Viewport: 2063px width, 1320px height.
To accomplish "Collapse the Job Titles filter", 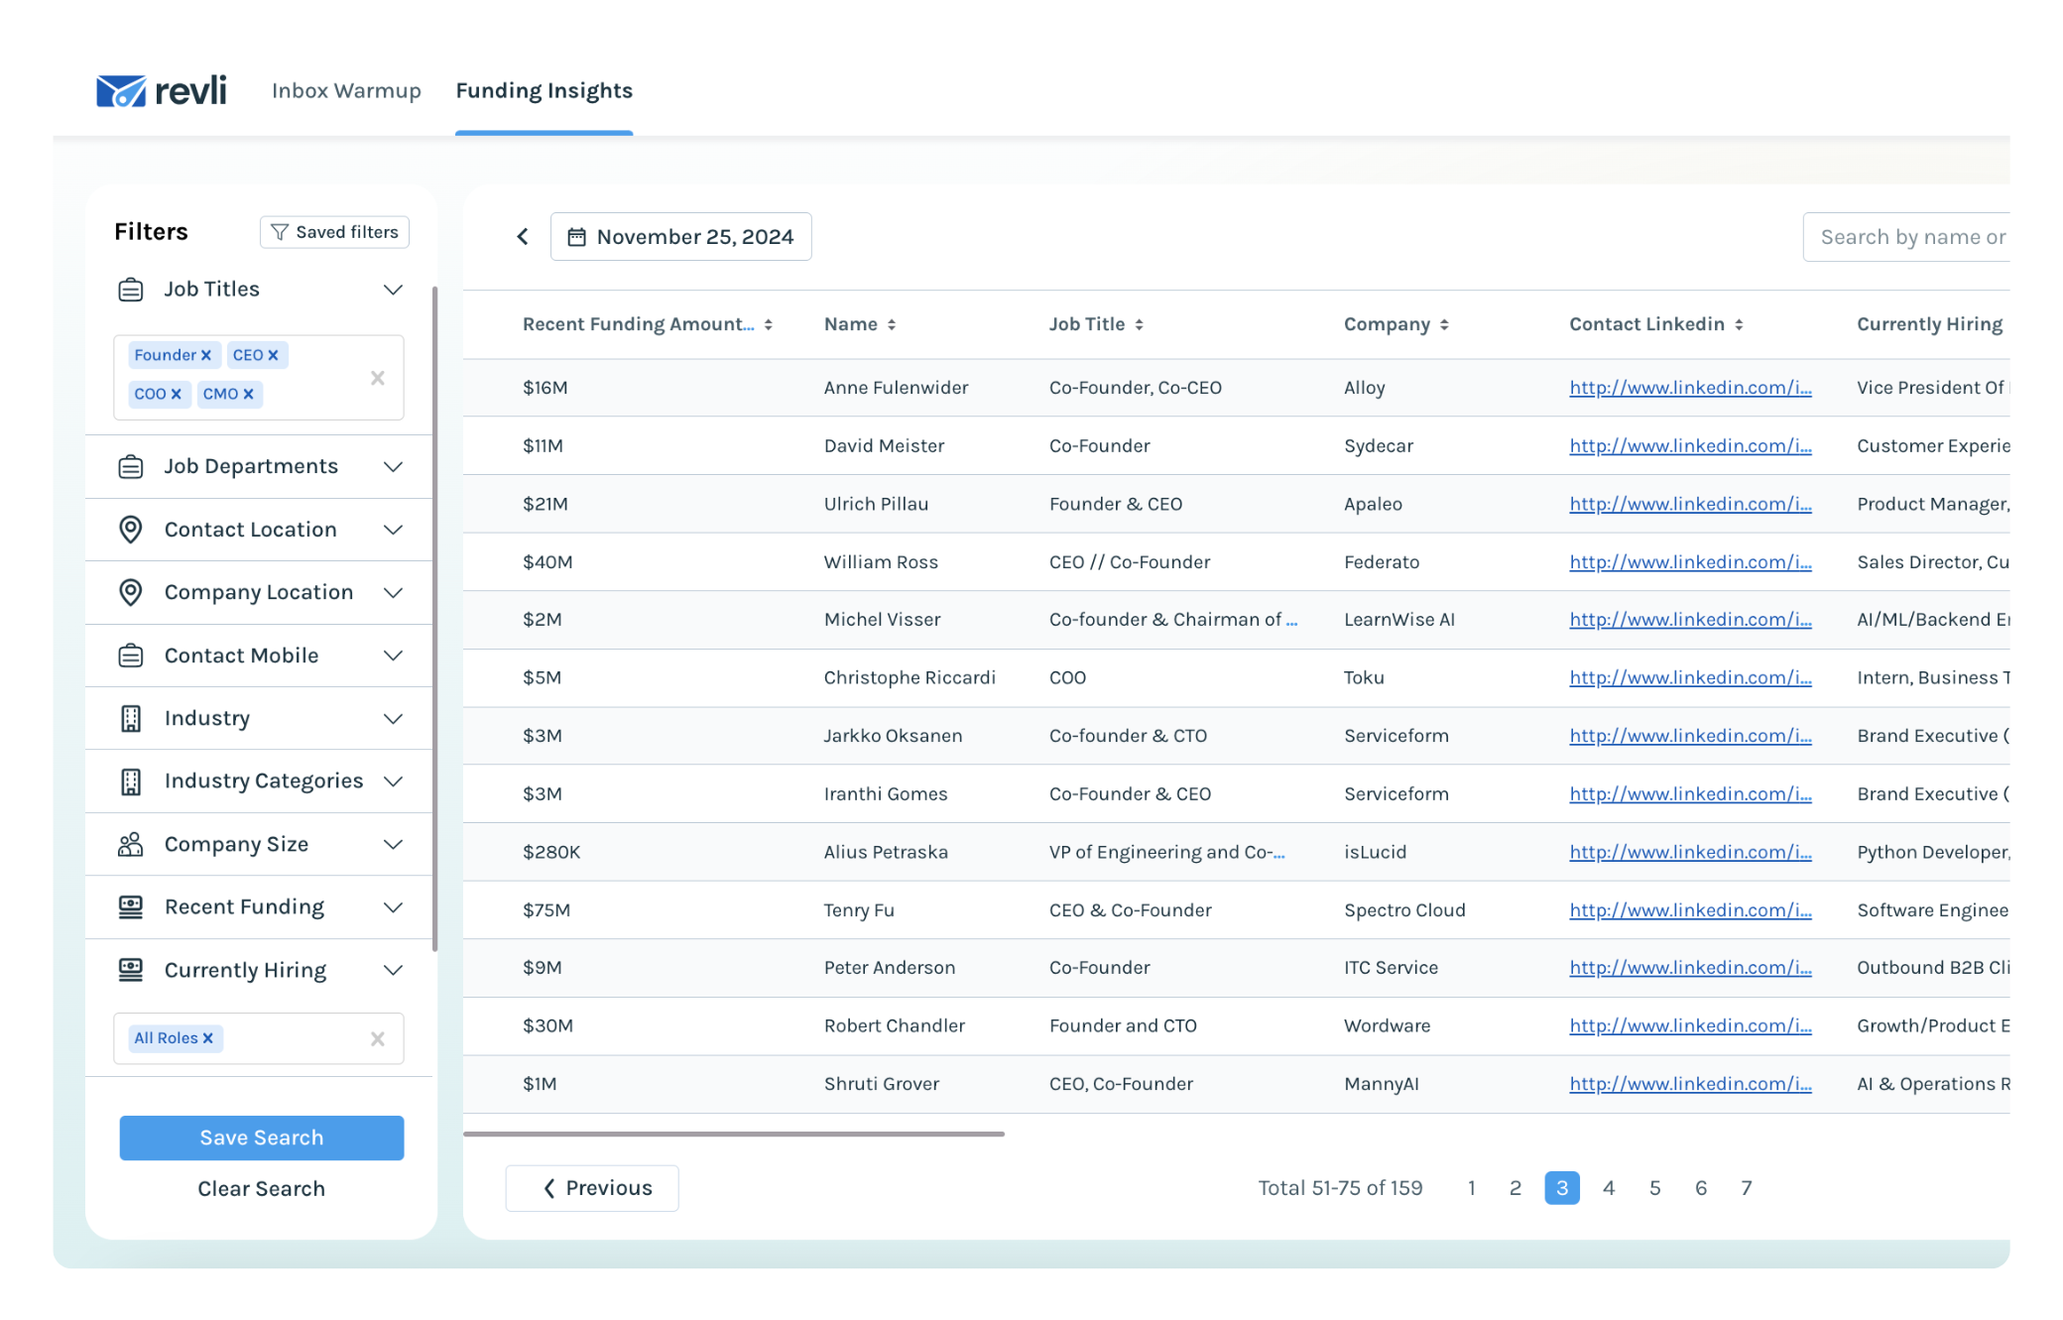I will 393,290.
